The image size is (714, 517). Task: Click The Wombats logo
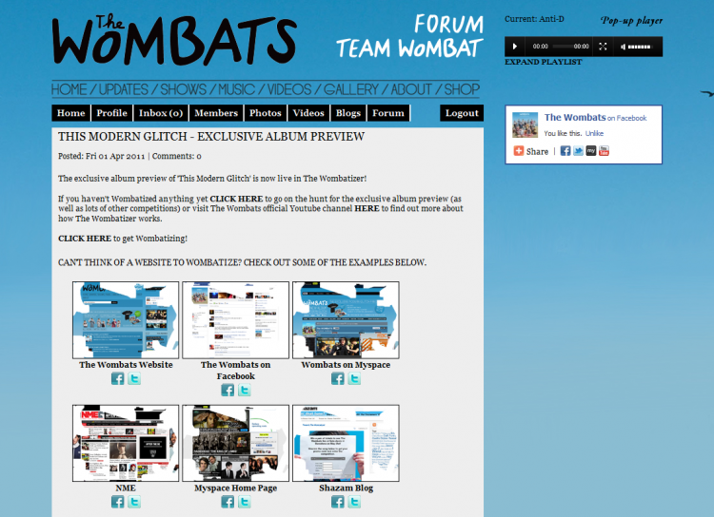click(x=174, y=40)
